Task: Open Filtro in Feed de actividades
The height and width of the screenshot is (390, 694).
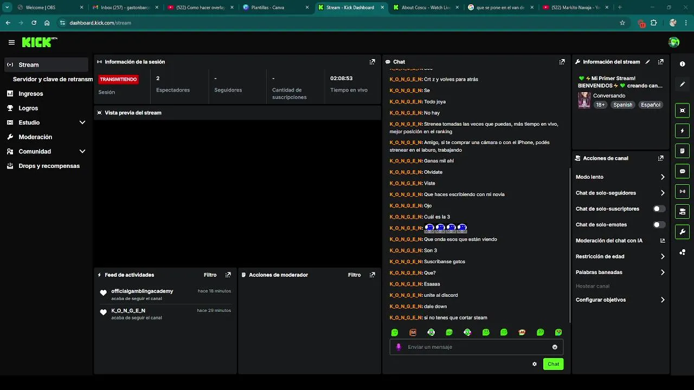Action: tap(210, 275)
